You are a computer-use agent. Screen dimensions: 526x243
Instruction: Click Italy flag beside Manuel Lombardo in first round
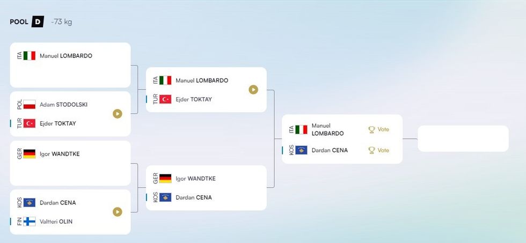pos(29,56)
